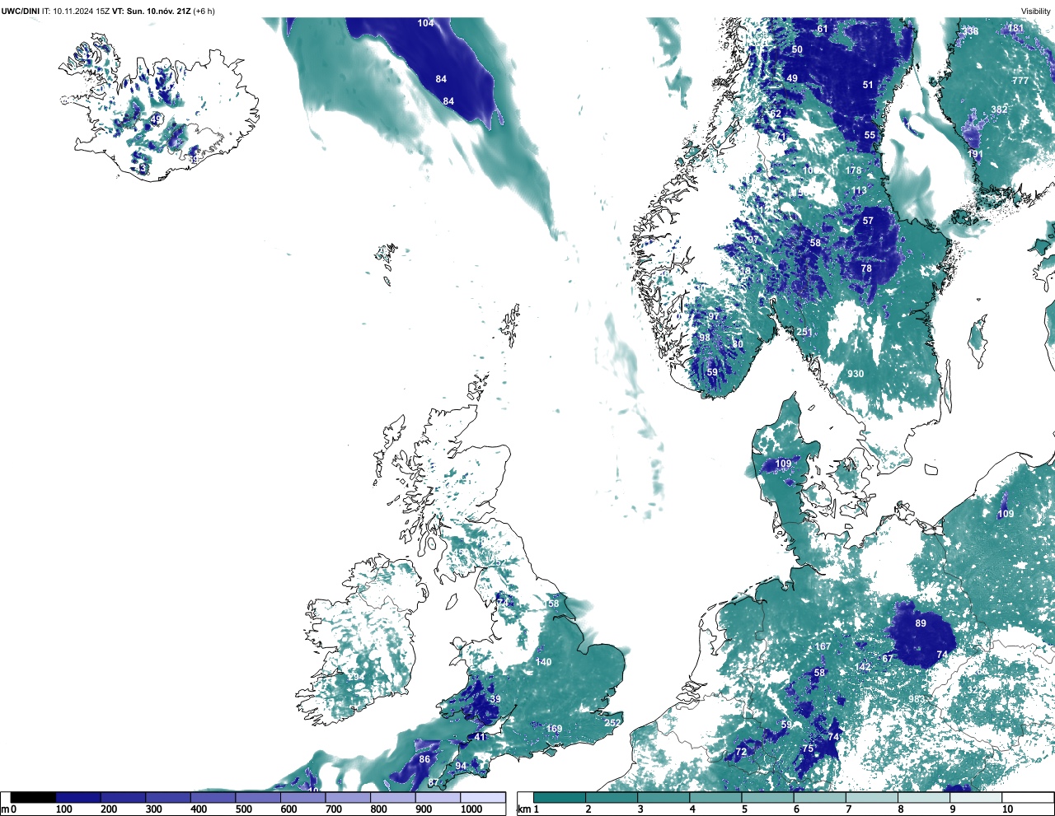Click the black 0–100 m legend swatch
The image size is (1055, 816).
pos(33,797)
